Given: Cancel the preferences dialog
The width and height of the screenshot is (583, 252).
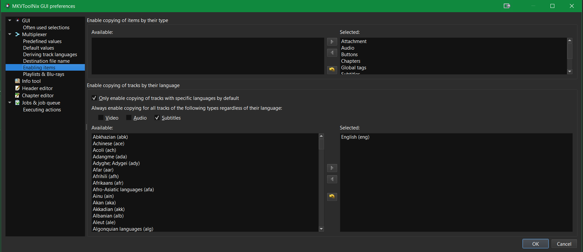Looking at the screenshot, I should pos(564,244).
